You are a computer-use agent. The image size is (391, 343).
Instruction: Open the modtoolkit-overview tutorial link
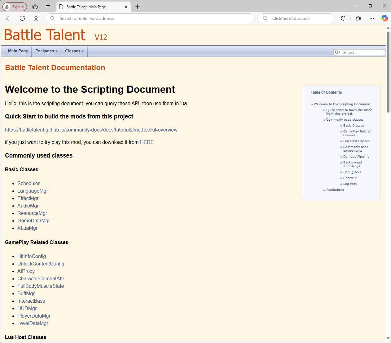[91, 130]
